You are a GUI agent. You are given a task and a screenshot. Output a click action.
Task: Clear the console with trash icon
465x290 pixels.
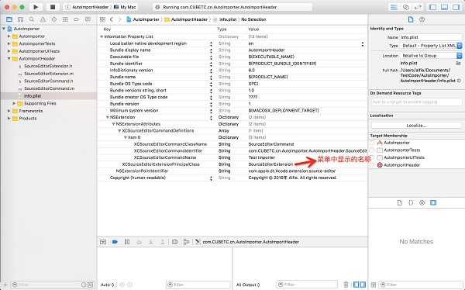(346, 285)
